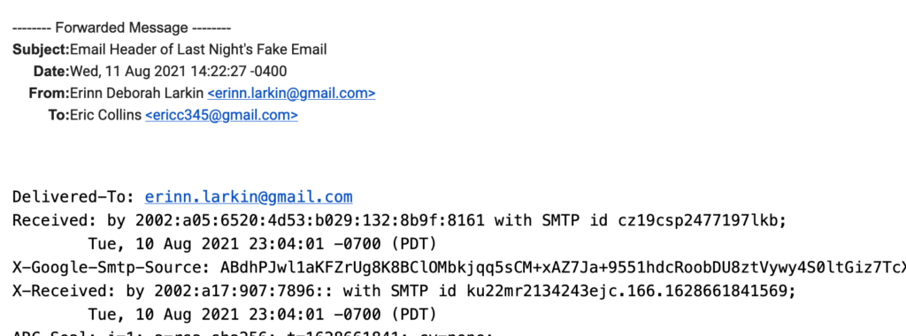Click the bold Subject label

tap(41, 50)
